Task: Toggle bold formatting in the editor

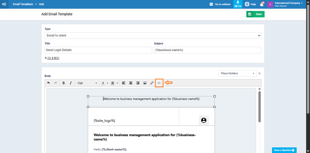Action: pos(64,83)
